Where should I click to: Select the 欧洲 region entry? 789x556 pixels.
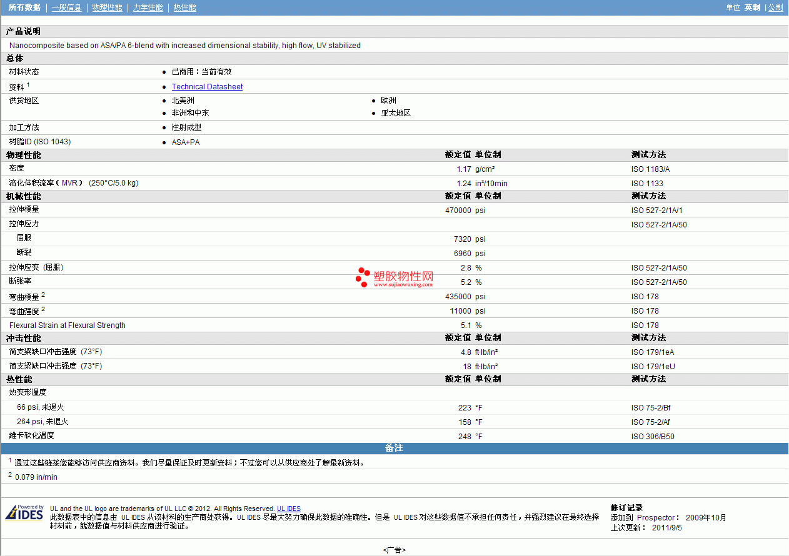[389, 101]
